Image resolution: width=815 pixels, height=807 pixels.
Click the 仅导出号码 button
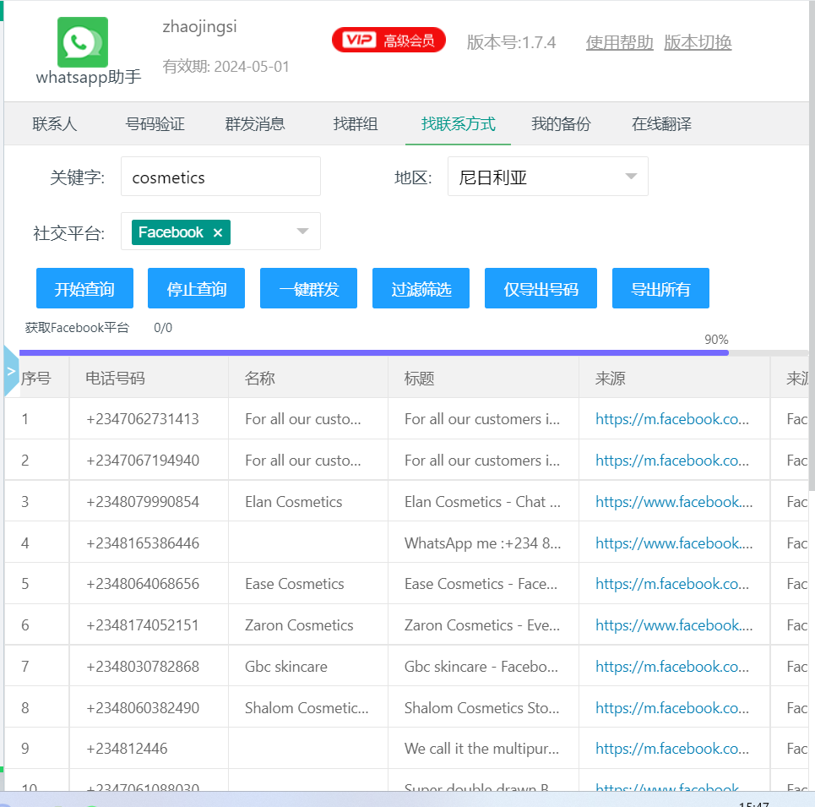coord(541,289)
